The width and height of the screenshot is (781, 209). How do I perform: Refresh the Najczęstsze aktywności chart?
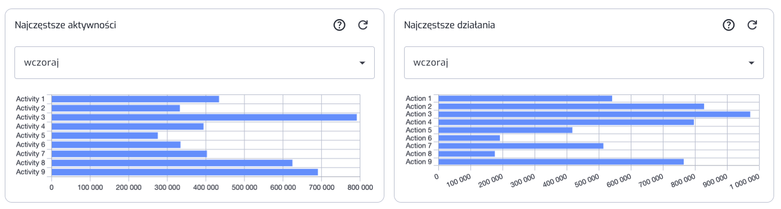(x=363, y=25)
